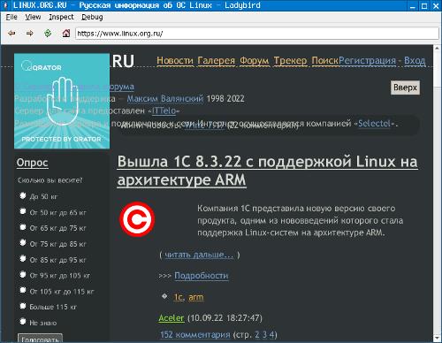Click the Qrator protection banner image
442x343 pixels.
(x=62, y=101)
